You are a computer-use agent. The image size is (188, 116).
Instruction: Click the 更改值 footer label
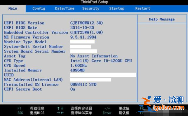124,108
